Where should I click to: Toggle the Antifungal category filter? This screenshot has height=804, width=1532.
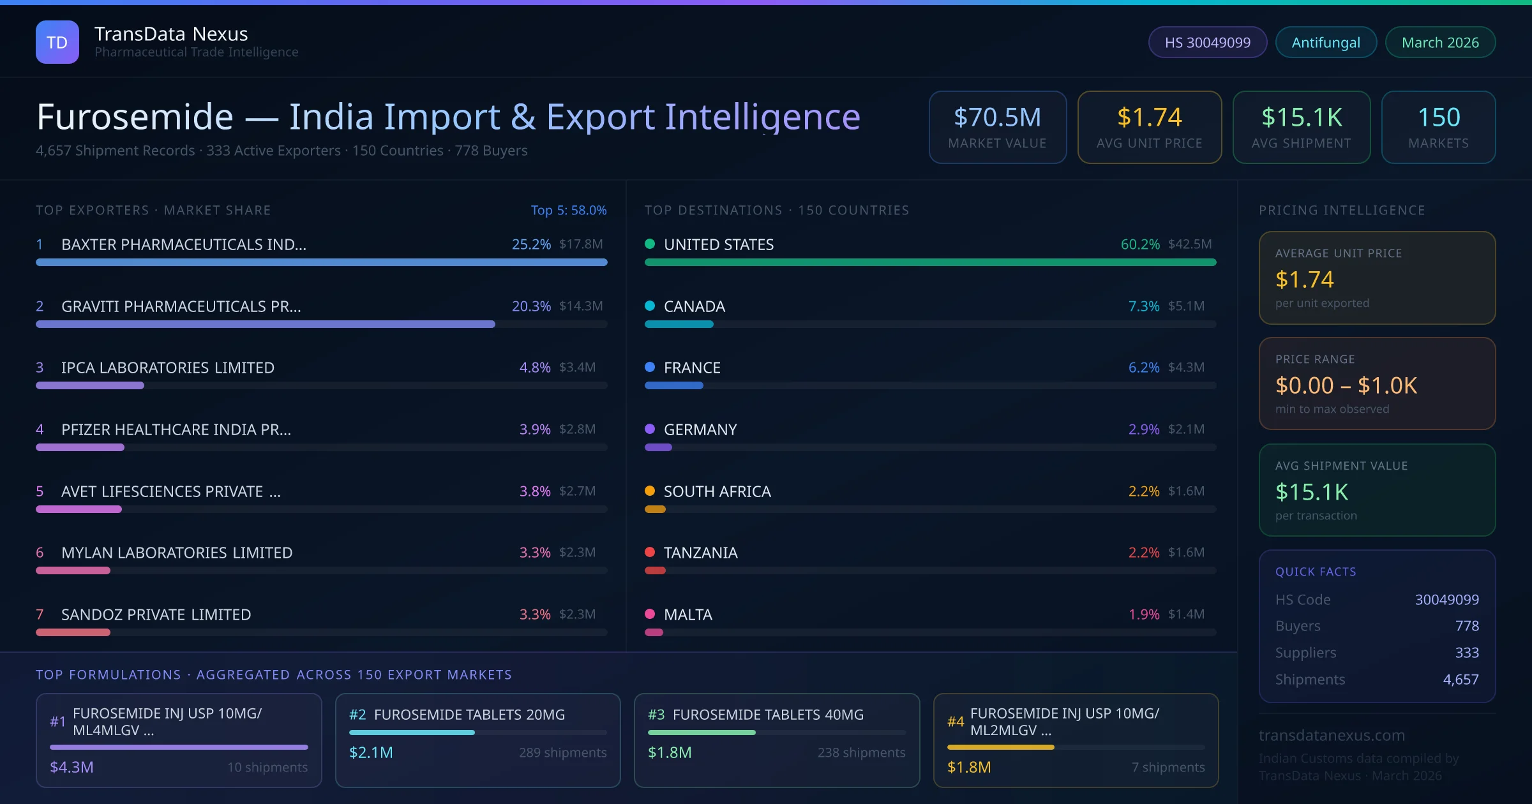1325,41
